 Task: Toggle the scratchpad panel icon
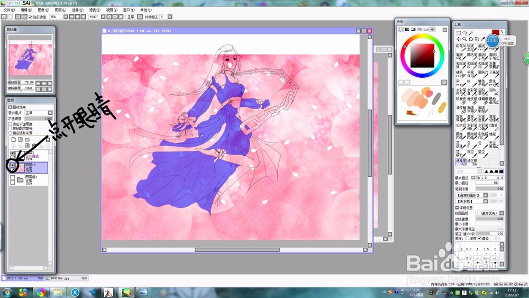433,29
